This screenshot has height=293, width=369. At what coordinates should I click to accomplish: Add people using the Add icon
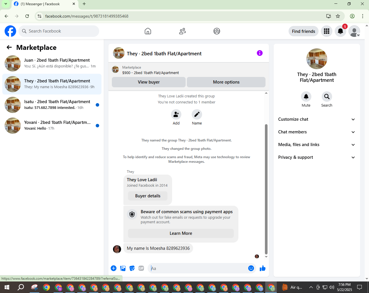click(x=176, y=114)
